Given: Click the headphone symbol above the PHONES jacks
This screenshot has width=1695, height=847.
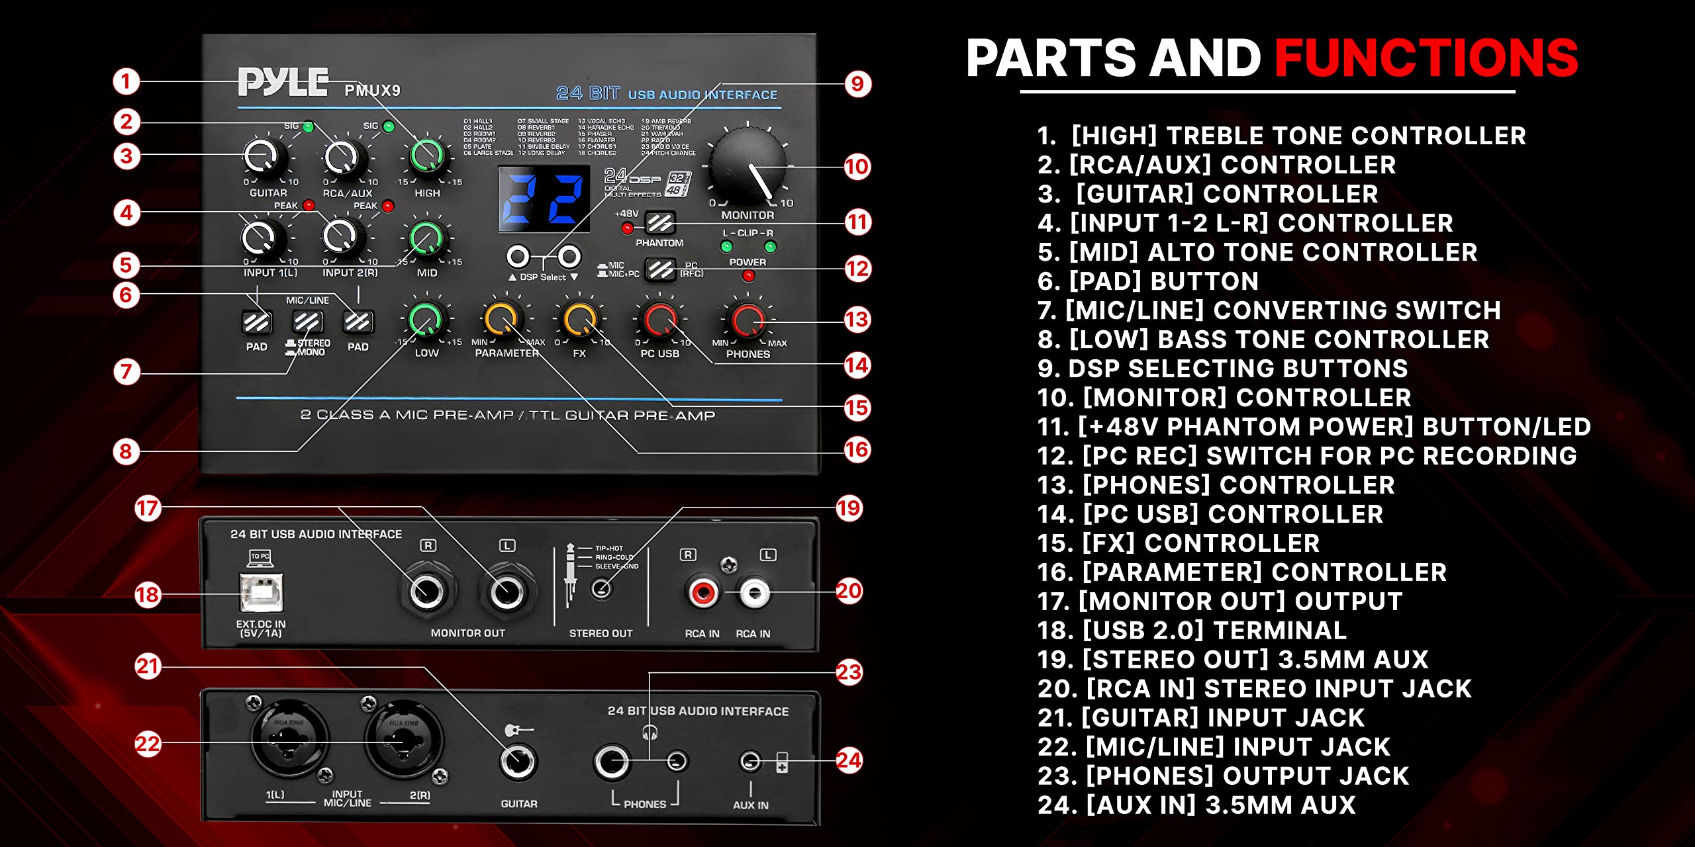Looking at the screenshot, I should (650, 733).
